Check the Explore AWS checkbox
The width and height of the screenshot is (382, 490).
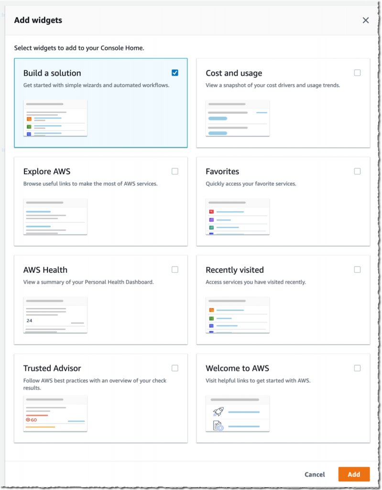click(x=175, y=171)
